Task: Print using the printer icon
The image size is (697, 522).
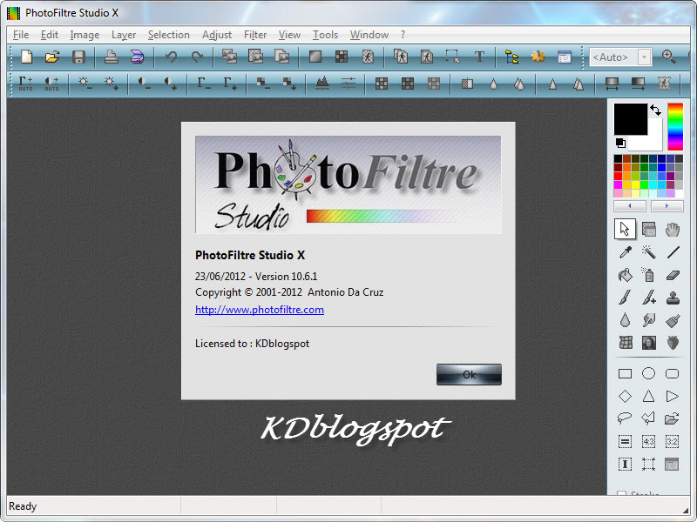Action: tap(112, 57)
